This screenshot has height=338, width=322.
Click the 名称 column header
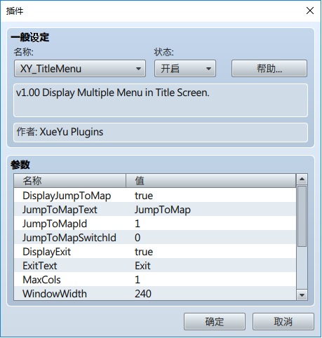70,180
